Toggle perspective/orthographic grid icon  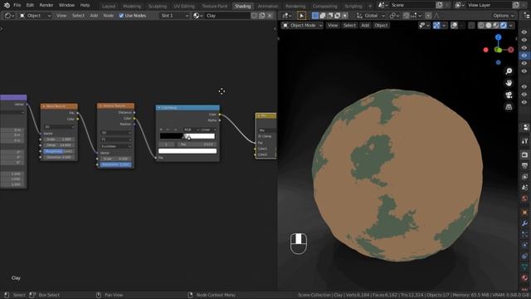tap(509, 107)
